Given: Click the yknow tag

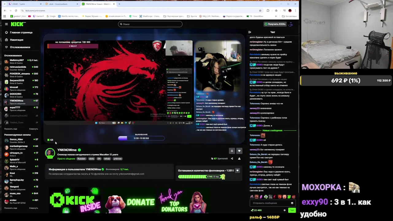Looking at the screenshot, I should (x=118, y=159).
